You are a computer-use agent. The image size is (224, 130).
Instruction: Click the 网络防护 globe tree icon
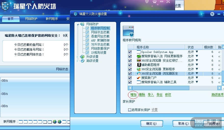point(82,24)
